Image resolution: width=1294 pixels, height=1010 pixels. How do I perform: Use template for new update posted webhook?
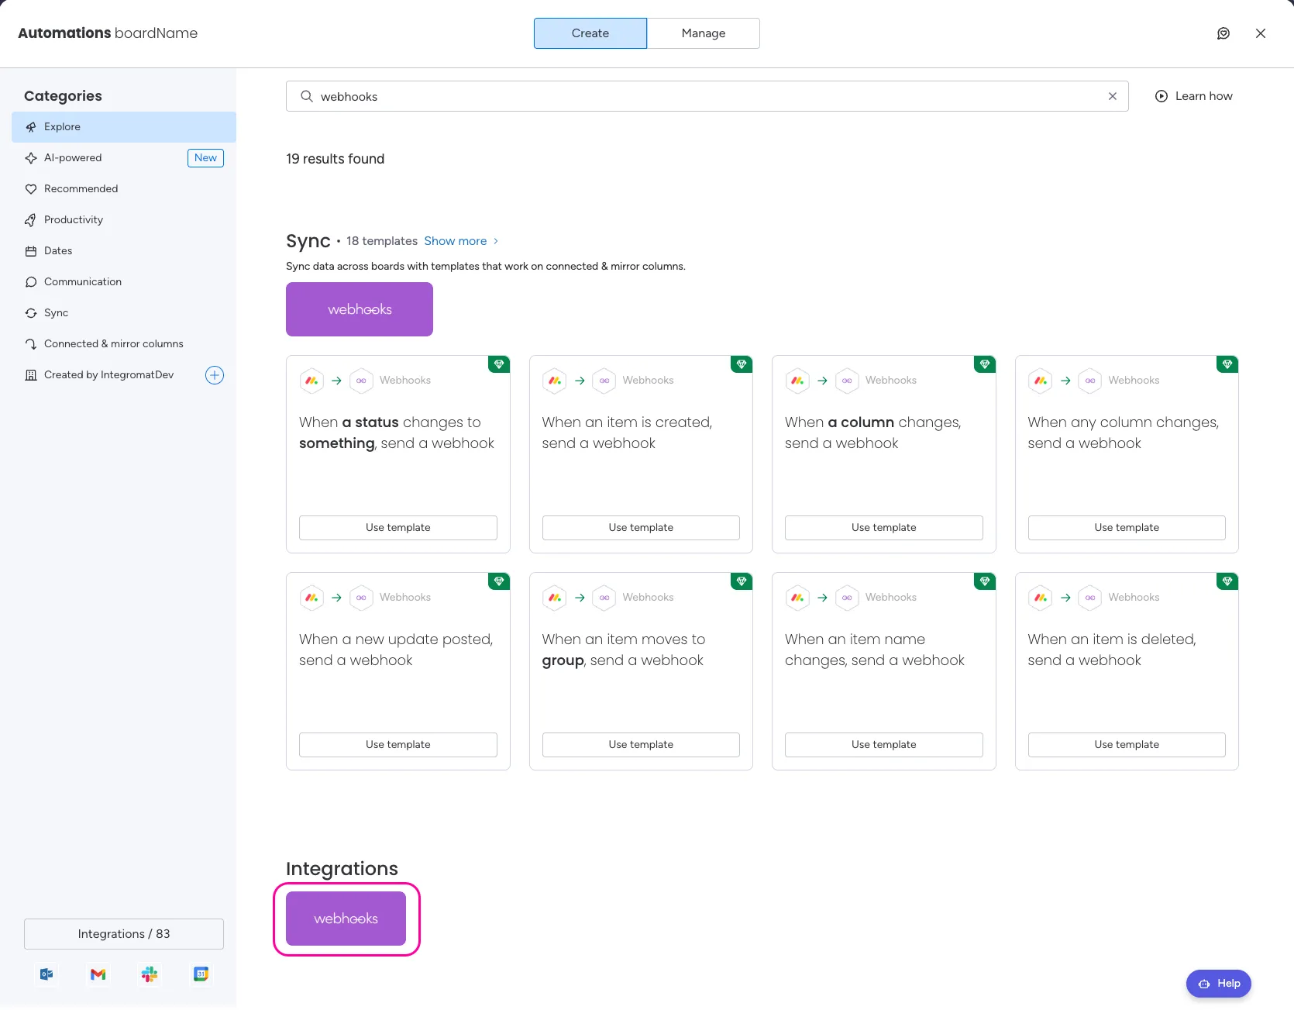click(x=398, y=745)
